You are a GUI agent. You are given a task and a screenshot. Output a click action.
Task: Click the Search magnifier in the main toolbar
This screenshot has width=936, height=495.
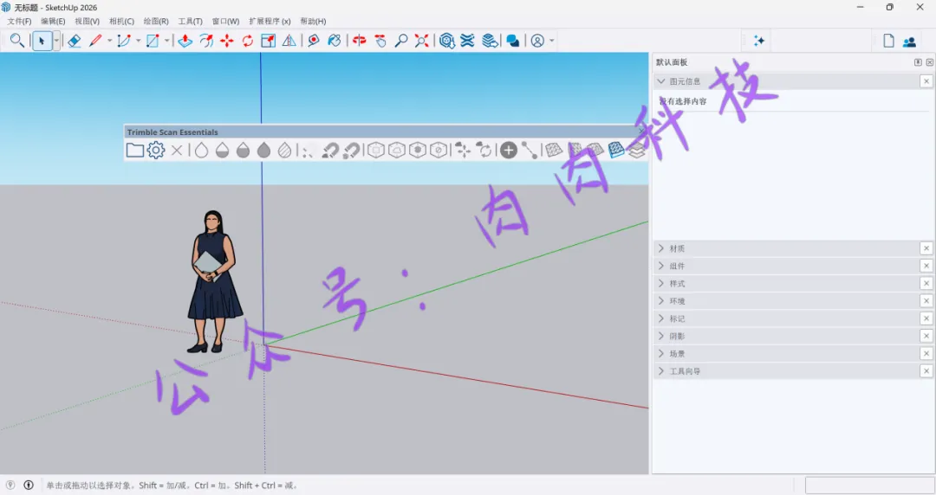pos(17,41)
